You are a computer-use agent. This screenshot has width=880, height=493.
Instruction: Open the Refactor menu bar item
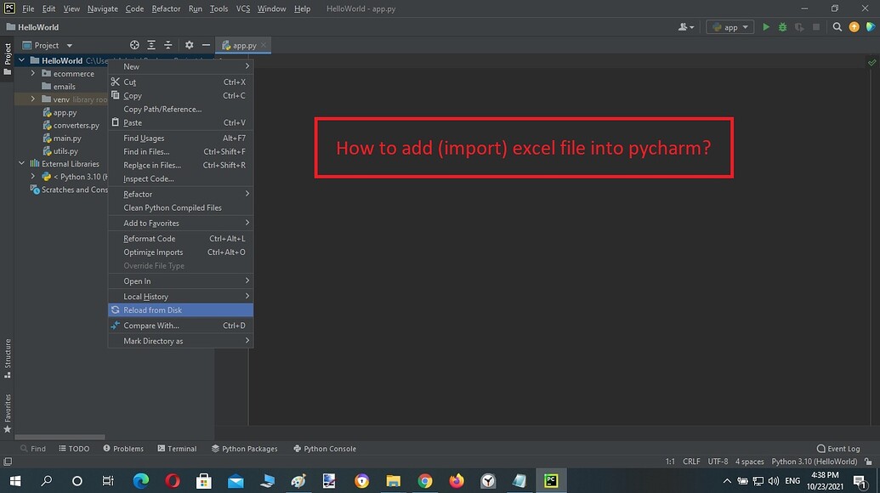tap(166, 8)
